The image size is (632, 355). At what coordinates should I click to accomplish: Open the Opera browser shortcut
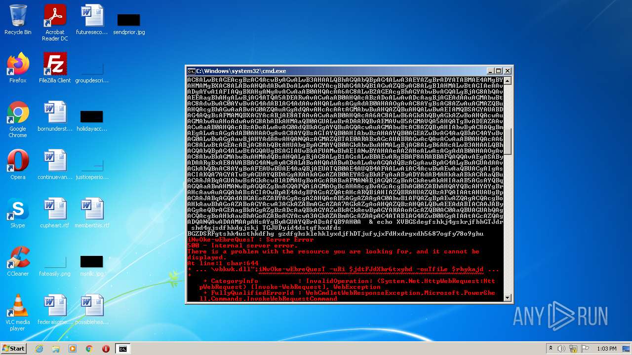point(18,165)
